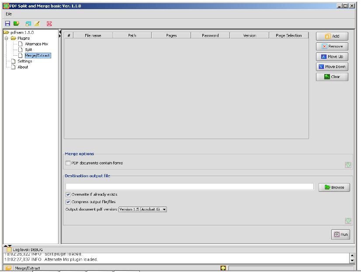Click the green folder Load environment icon
361x272 pixels.
(16, 24)
